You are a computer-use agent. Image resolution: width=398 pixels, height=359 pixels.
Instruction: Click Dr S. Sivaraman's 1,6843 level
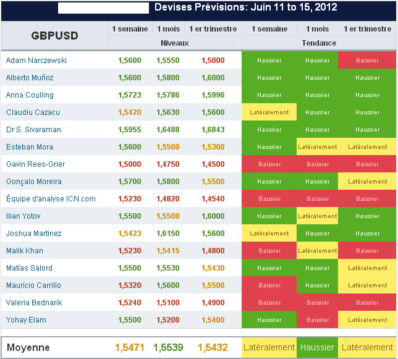(x=213, y=130)
